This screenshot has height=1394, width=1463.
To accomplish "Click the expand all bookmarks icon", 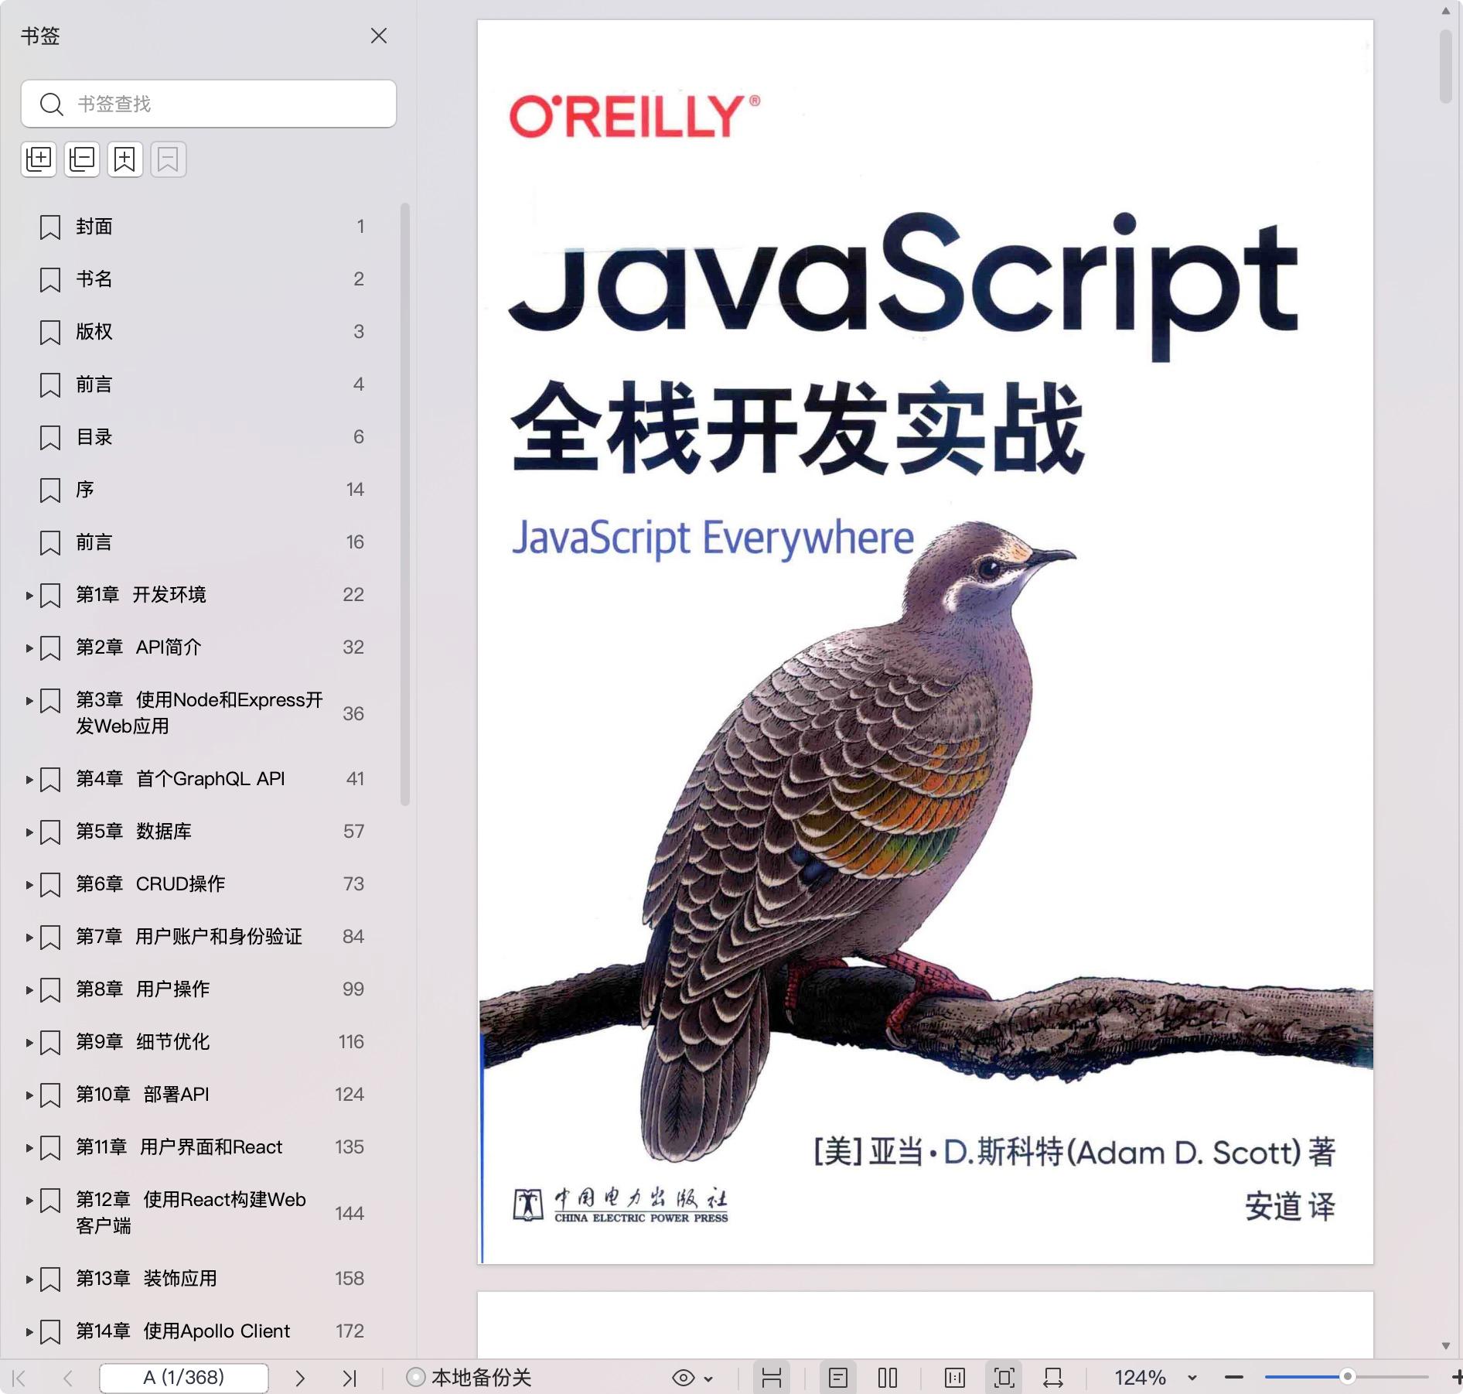I will click(39, 159).
